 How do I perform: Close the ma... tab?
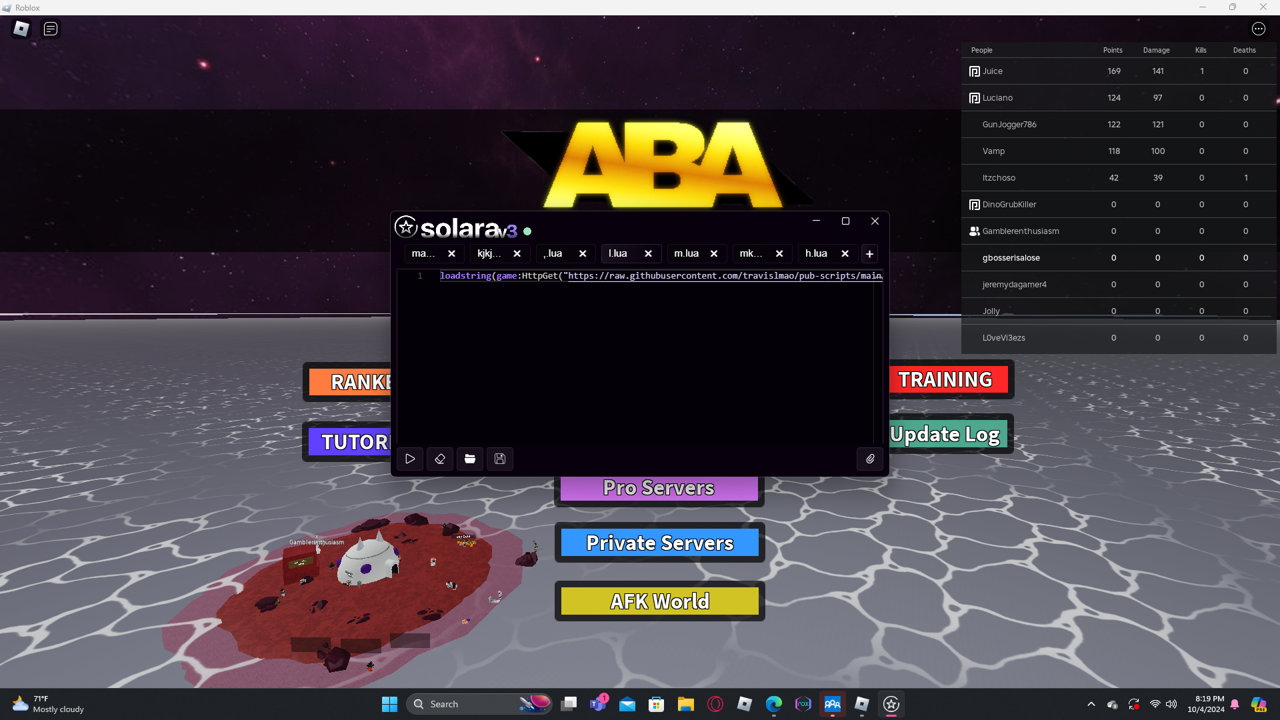(451, 254)
